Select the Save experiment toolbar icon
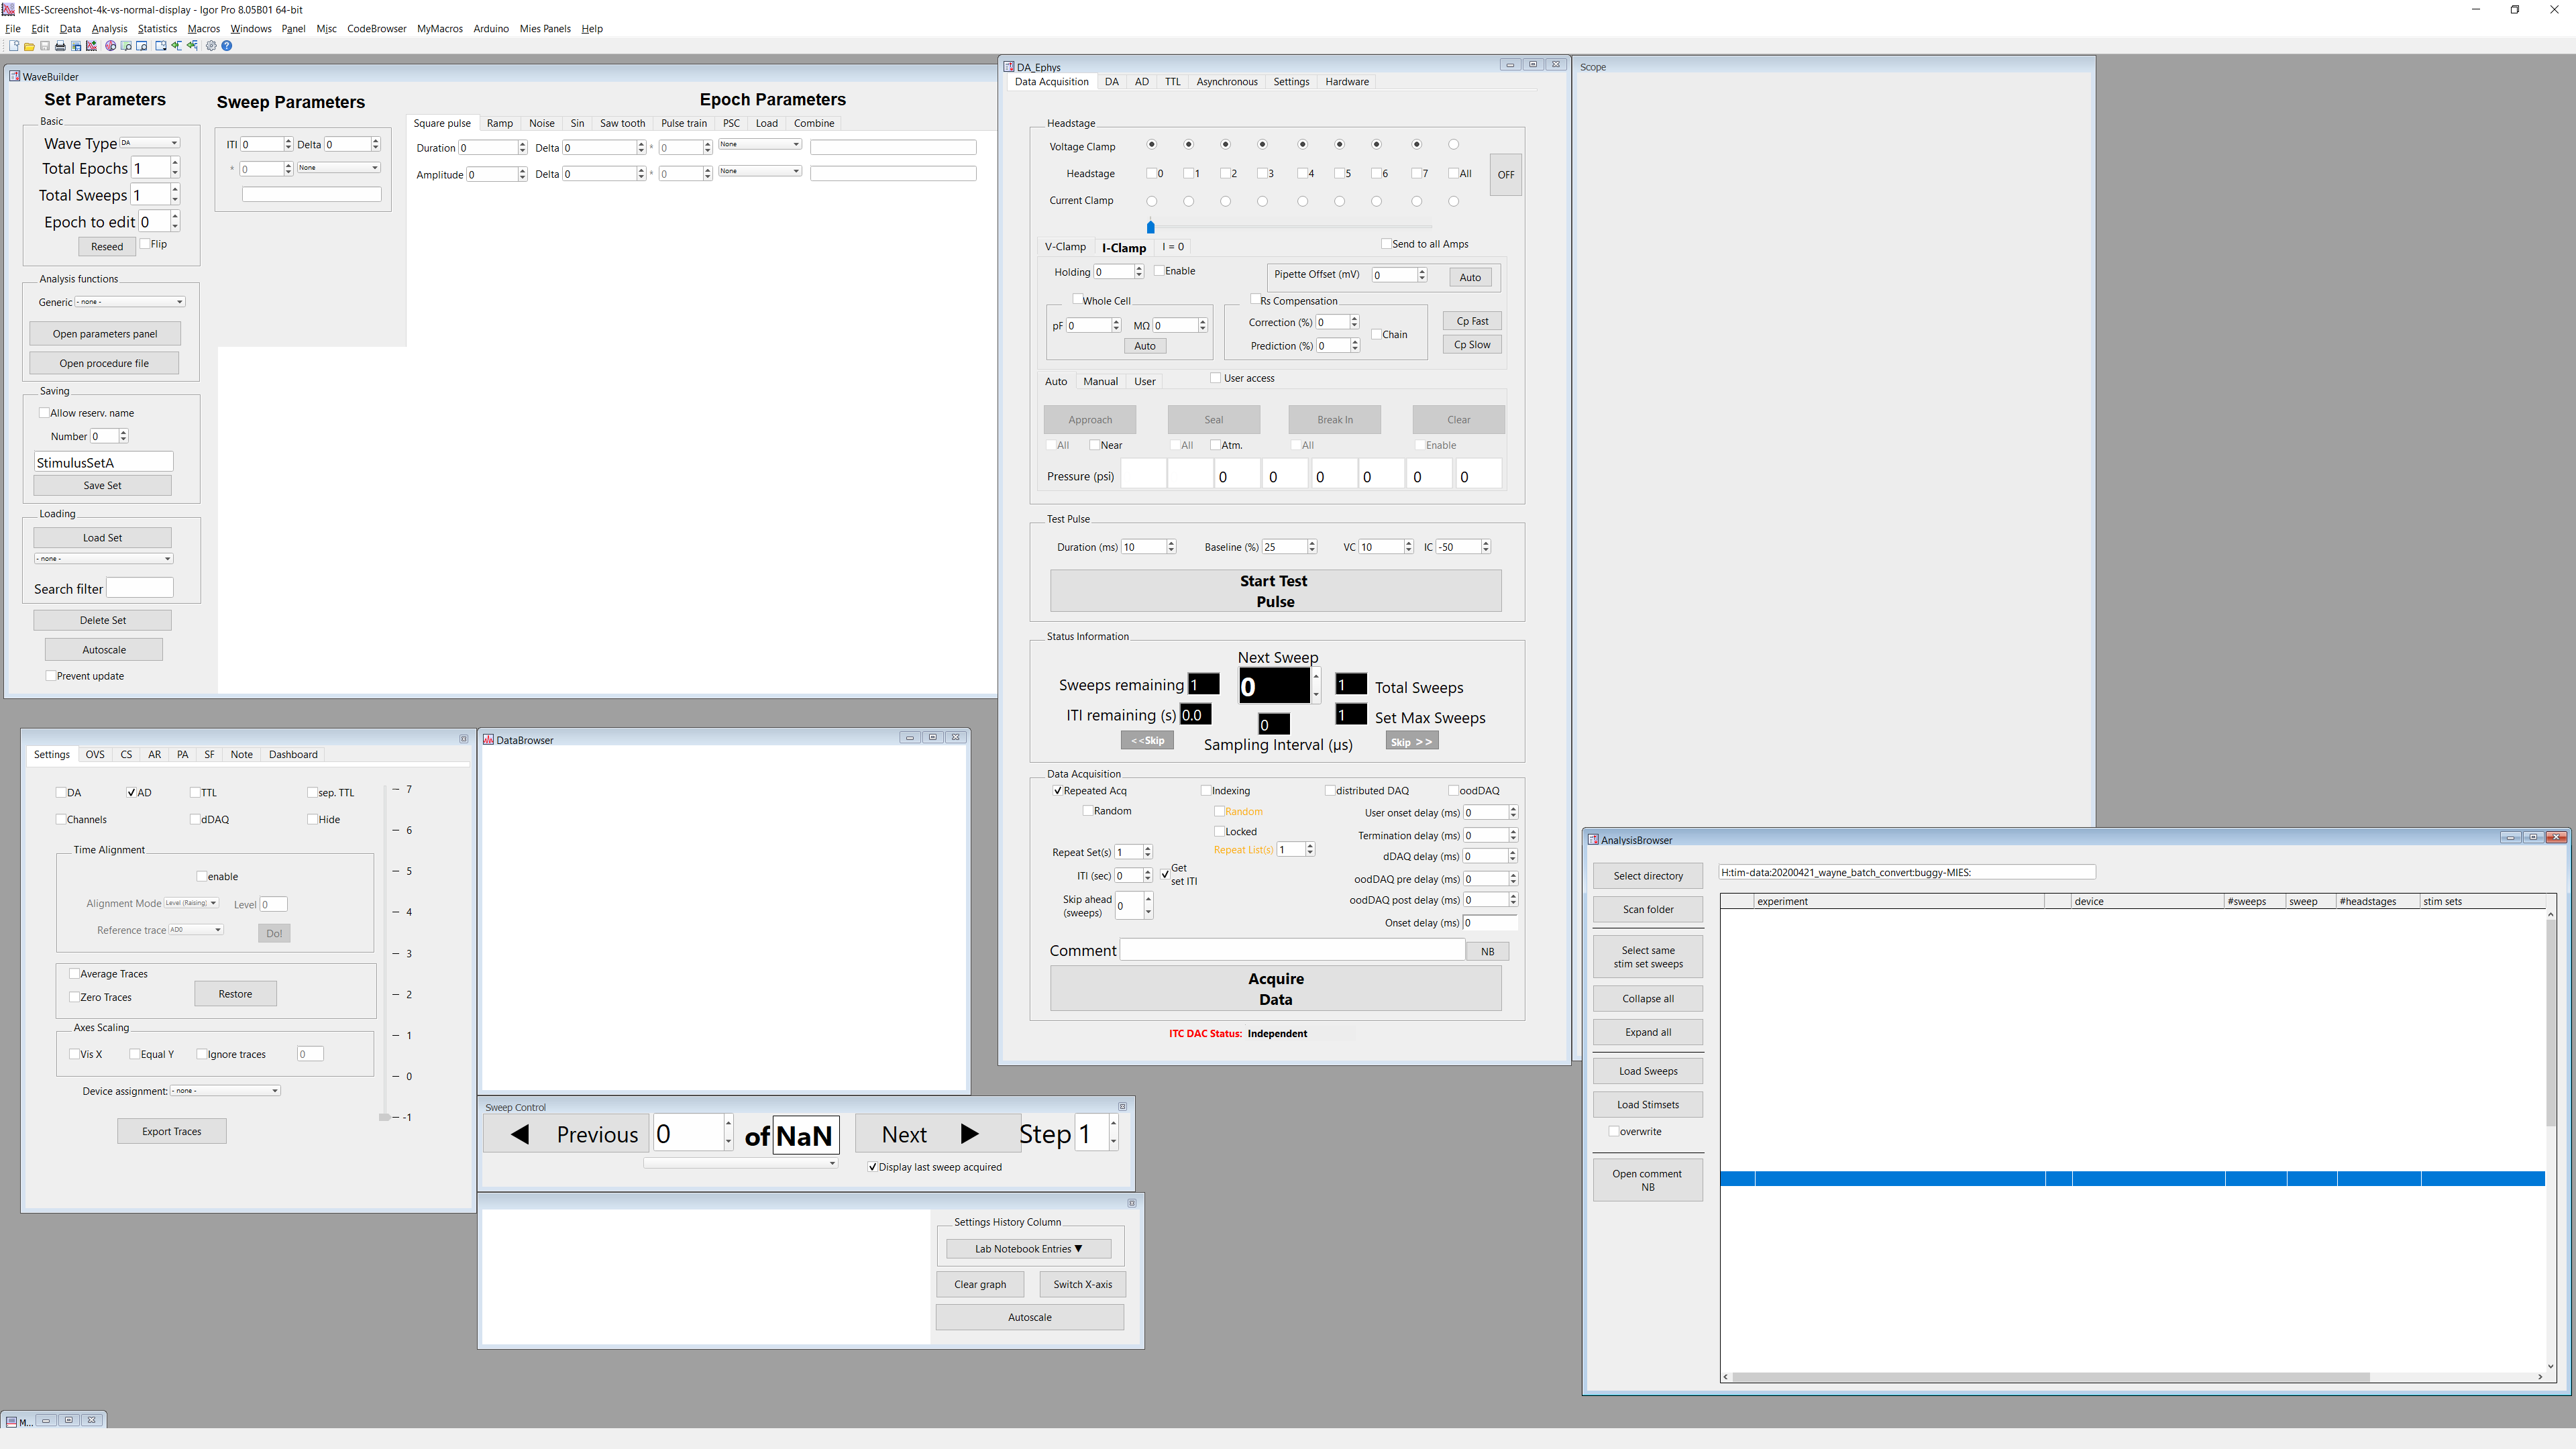This screenshot has width=2576, height=1449. coord(44,46)
